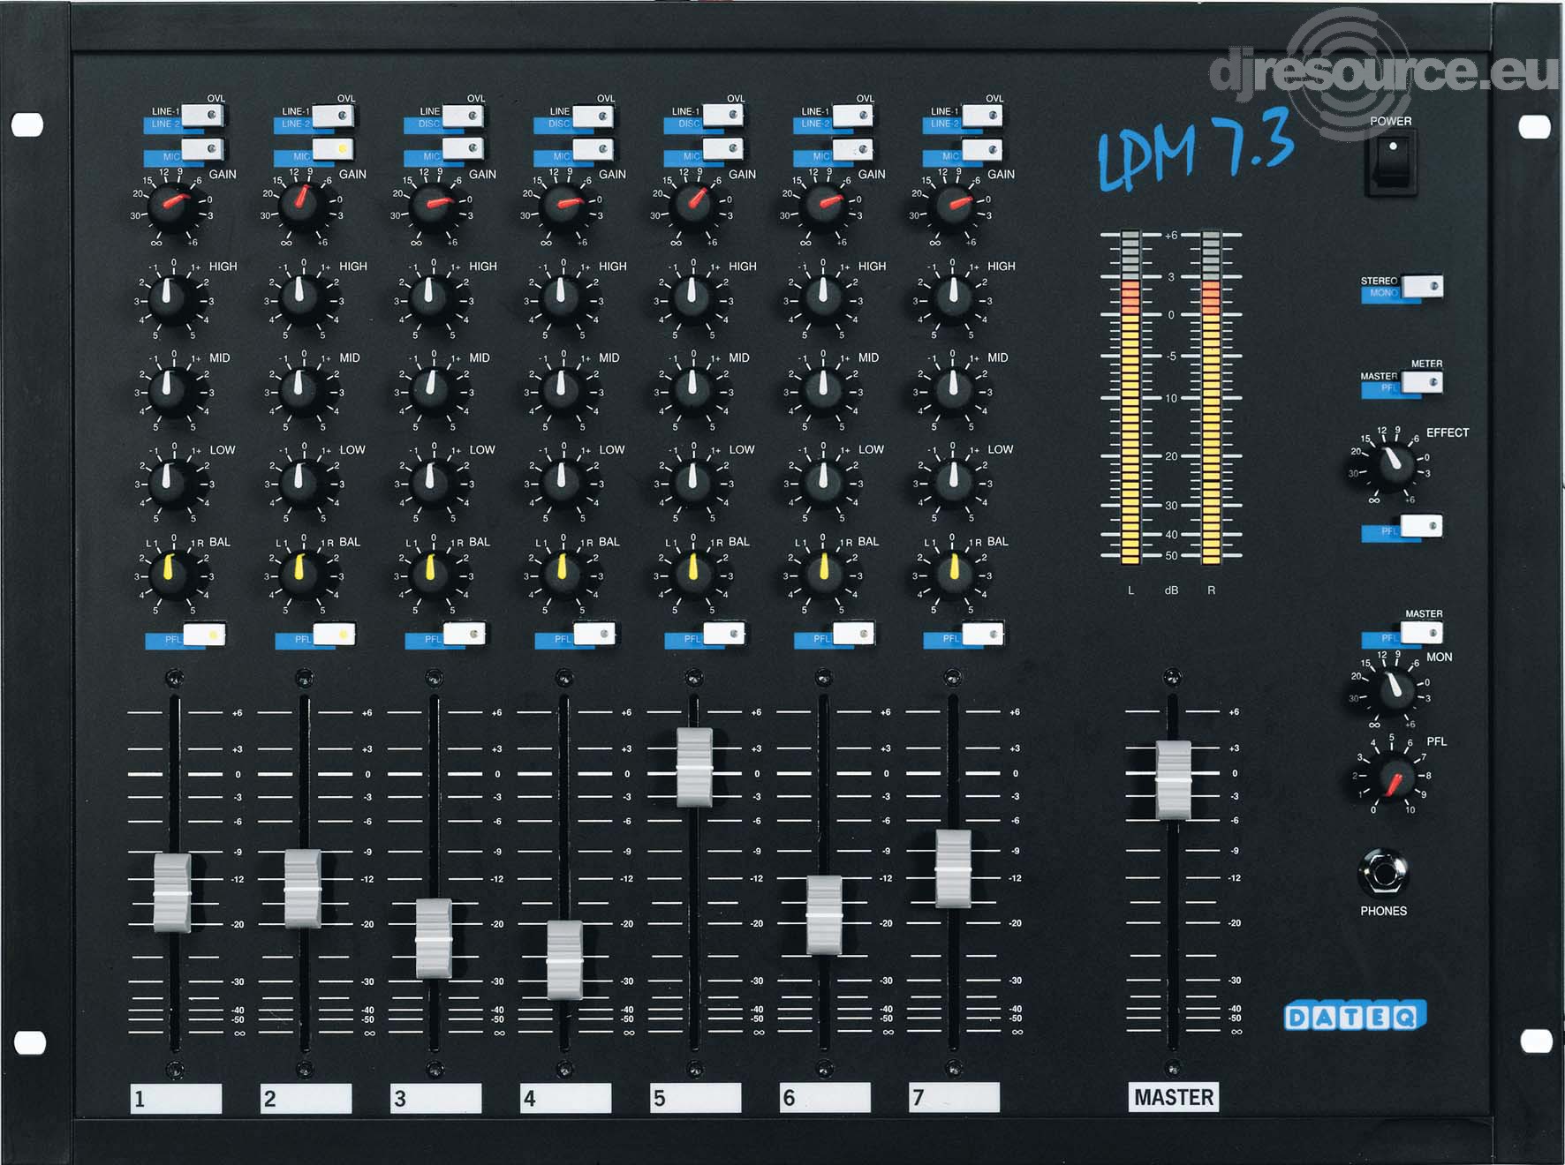
Task: Click the PHONES label text
Action: tap(1383, 911)
